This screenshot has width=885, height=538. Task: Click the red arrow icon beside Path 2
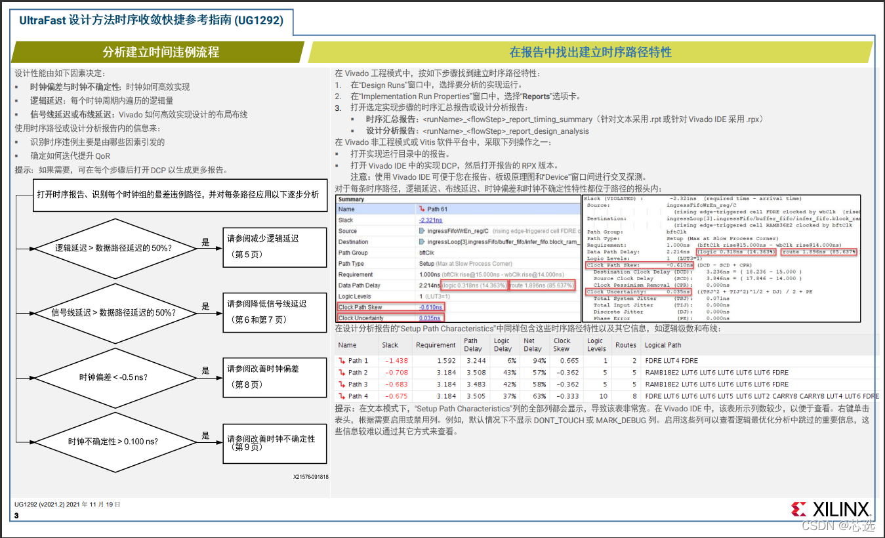(342, 372)
